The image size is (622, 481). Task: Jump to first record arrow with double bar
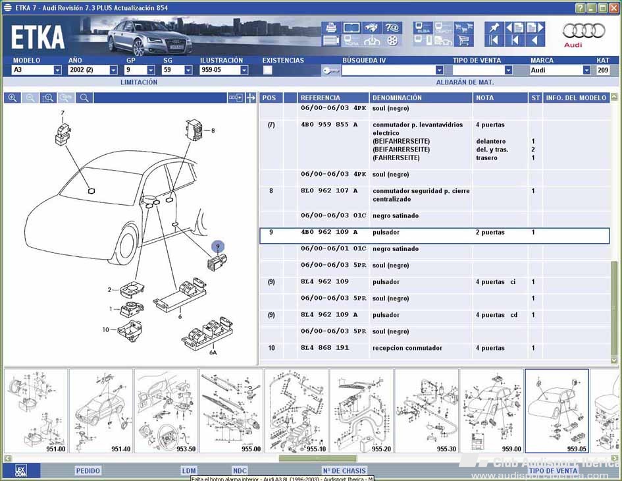click(494, 40)
